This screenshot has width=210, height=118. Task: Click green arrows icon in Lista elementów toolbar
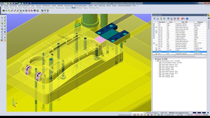click(168, 19)
